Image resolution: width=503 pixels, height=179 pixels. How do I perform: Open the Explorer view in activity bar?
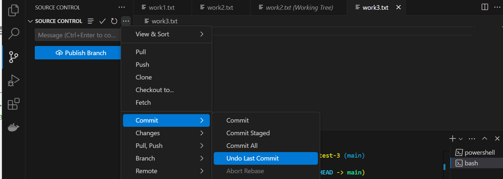click(x=13, y=10)
